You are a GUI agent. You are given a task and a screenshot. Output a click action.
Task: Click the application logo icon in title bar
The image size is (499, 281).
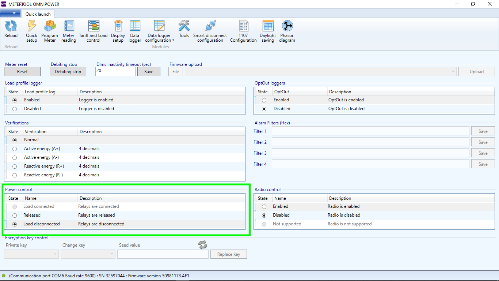click(x=4, y=4)
